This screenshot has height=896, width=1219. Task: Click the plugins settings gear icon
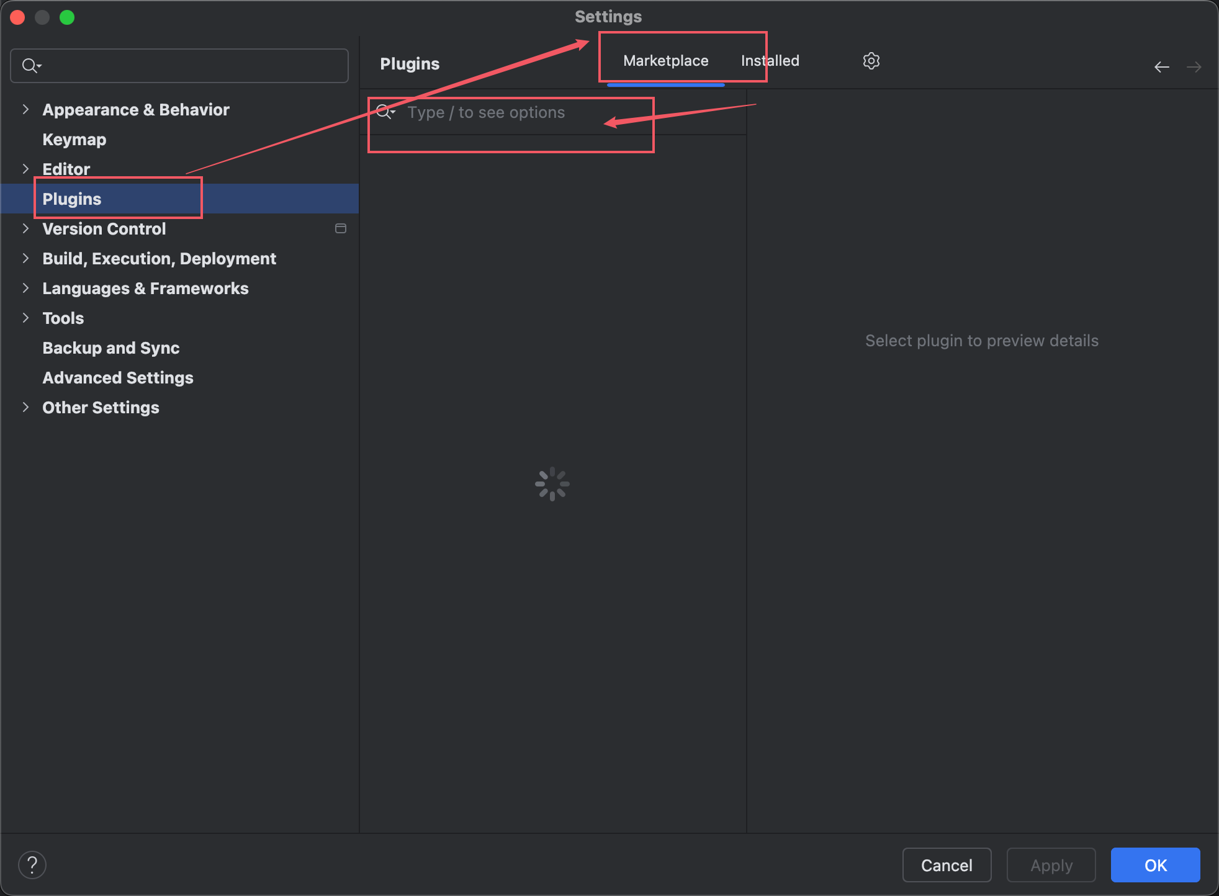tap(871, 61)
